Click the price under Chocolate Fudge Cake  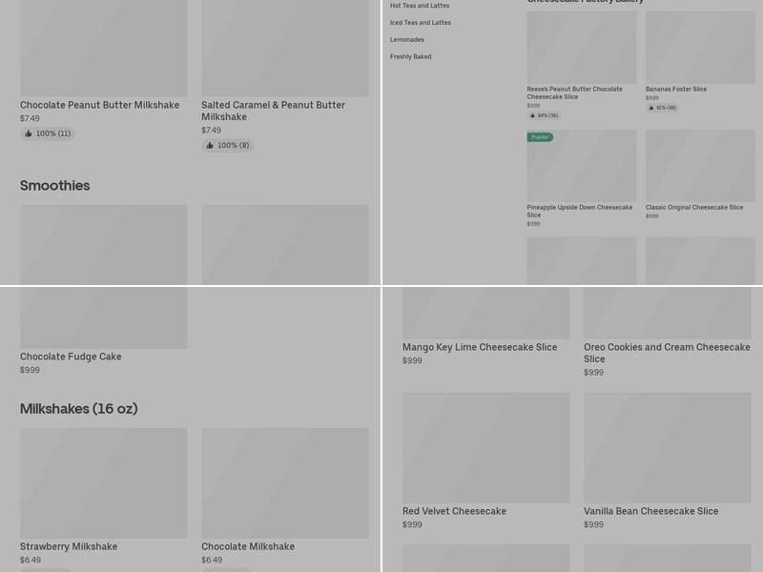pos(30,370)
